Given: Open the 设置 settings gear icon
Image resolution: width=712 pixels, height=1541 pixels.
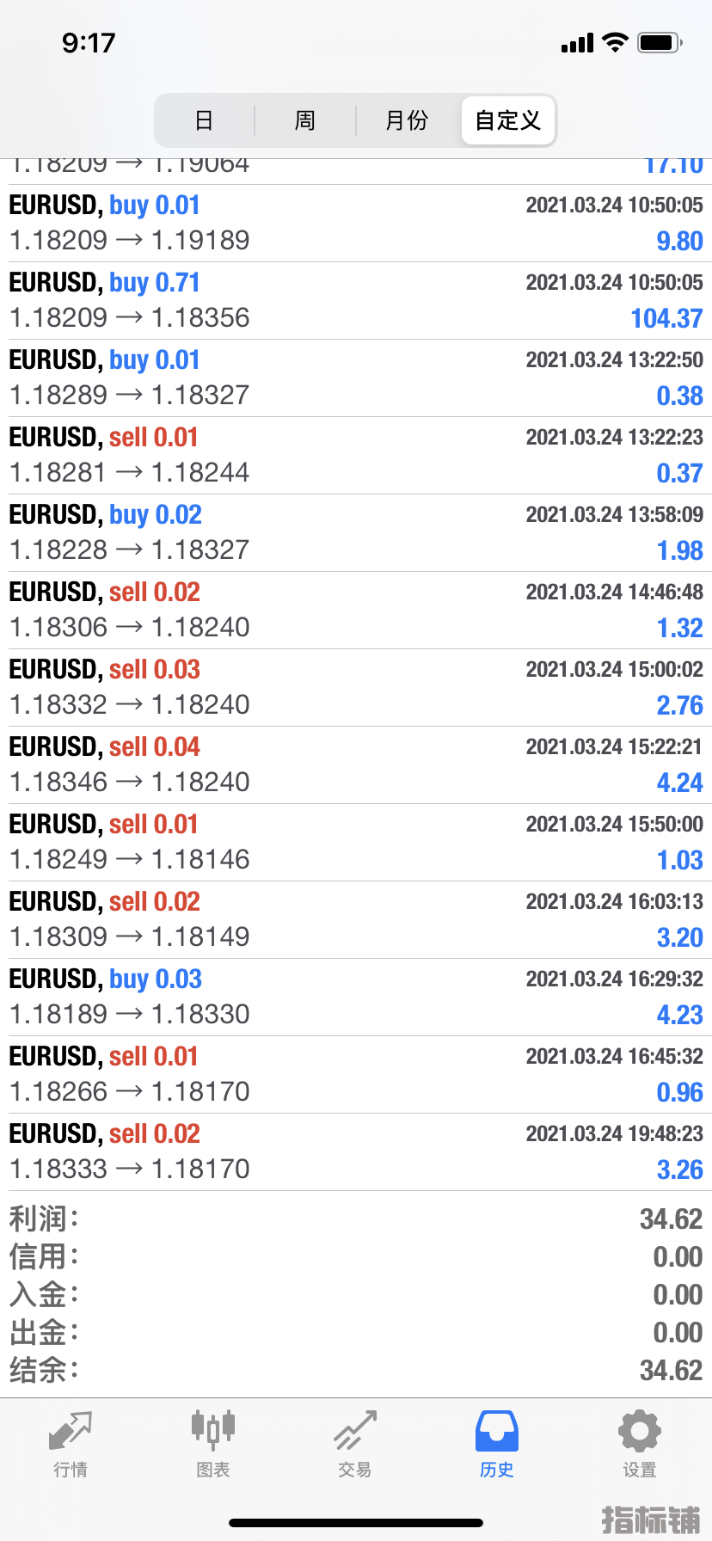Looking at the screenshot, I should pyautogui.click(x=640, y=1431).
